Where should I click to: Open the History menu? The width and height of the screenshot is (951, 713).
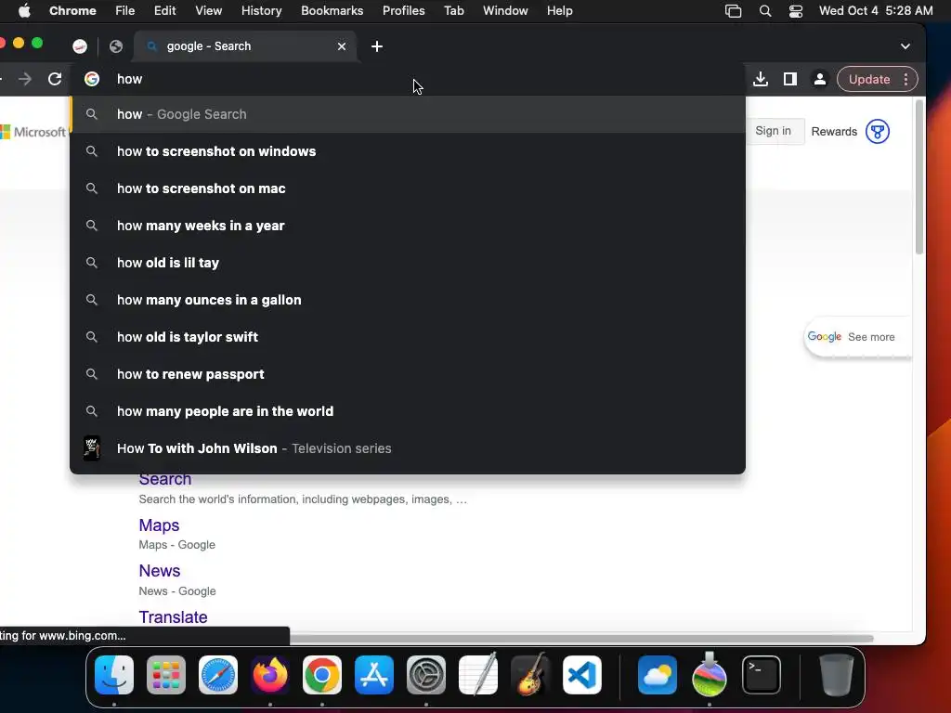pyautogui.click(x=261, y=11)
